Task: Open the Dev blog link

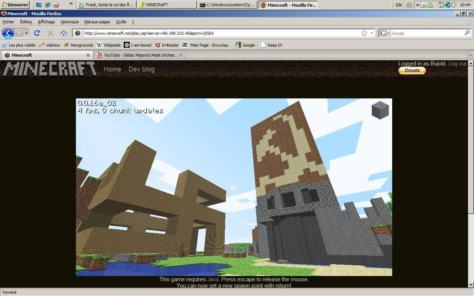Action: (x=141, y=69)
